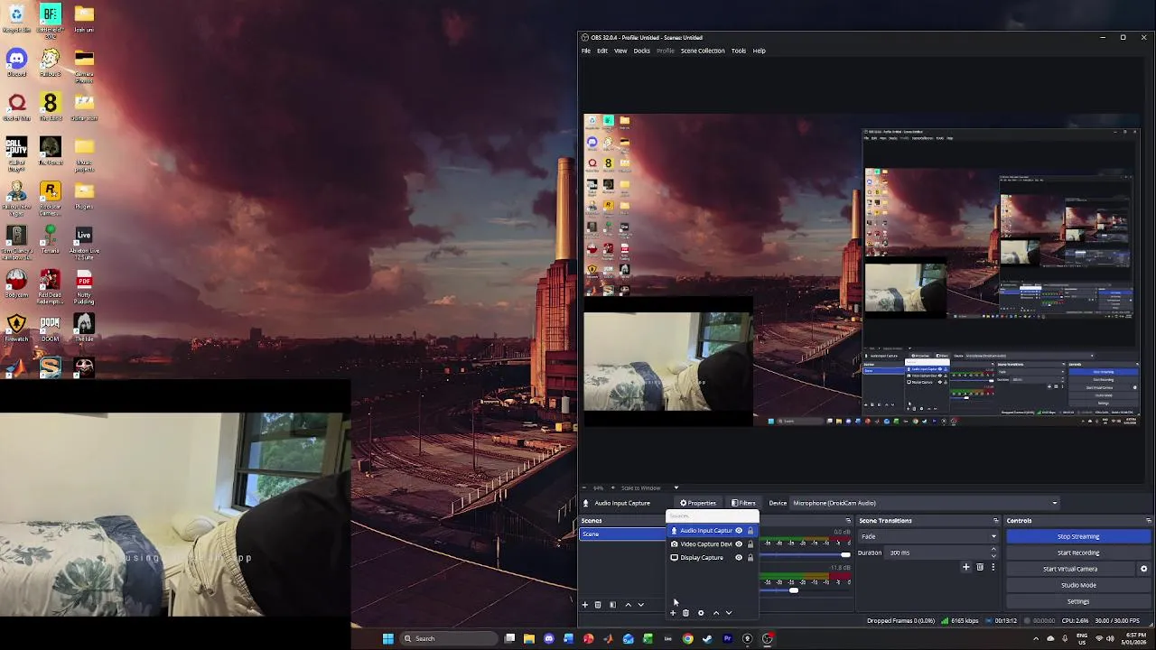Screen dimensions: 1156x650
Task: Add a new source in Sources dock
Action: tap(673, 613)
